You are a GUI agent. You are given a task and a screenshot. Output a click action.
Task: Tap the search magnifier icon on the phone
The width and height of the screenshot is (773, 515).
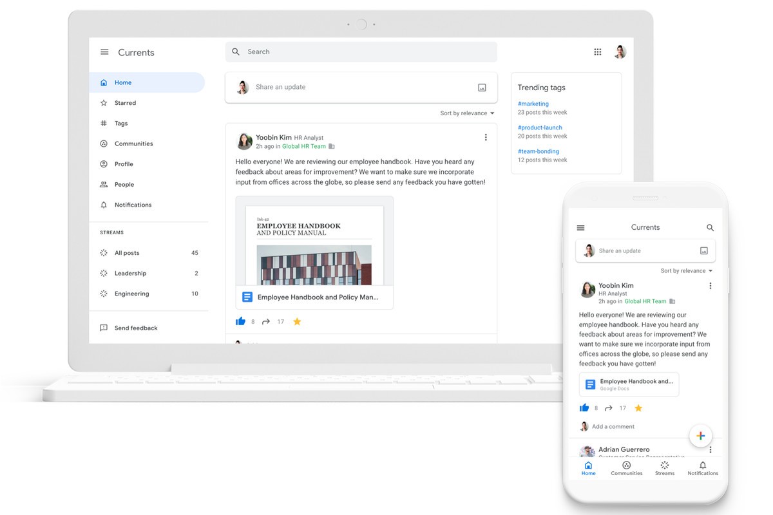point(710,228)
